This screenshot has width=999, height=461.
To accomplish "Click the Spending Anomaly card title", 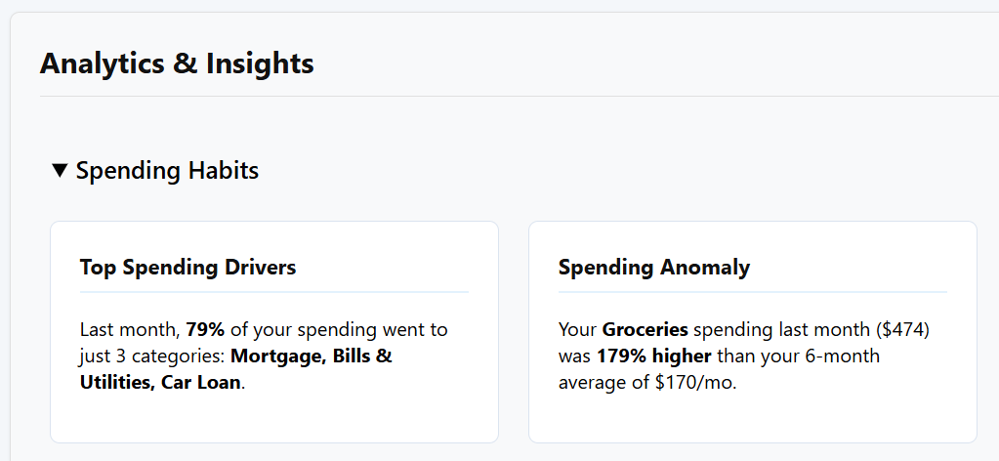I will click(x=654, y=267).
